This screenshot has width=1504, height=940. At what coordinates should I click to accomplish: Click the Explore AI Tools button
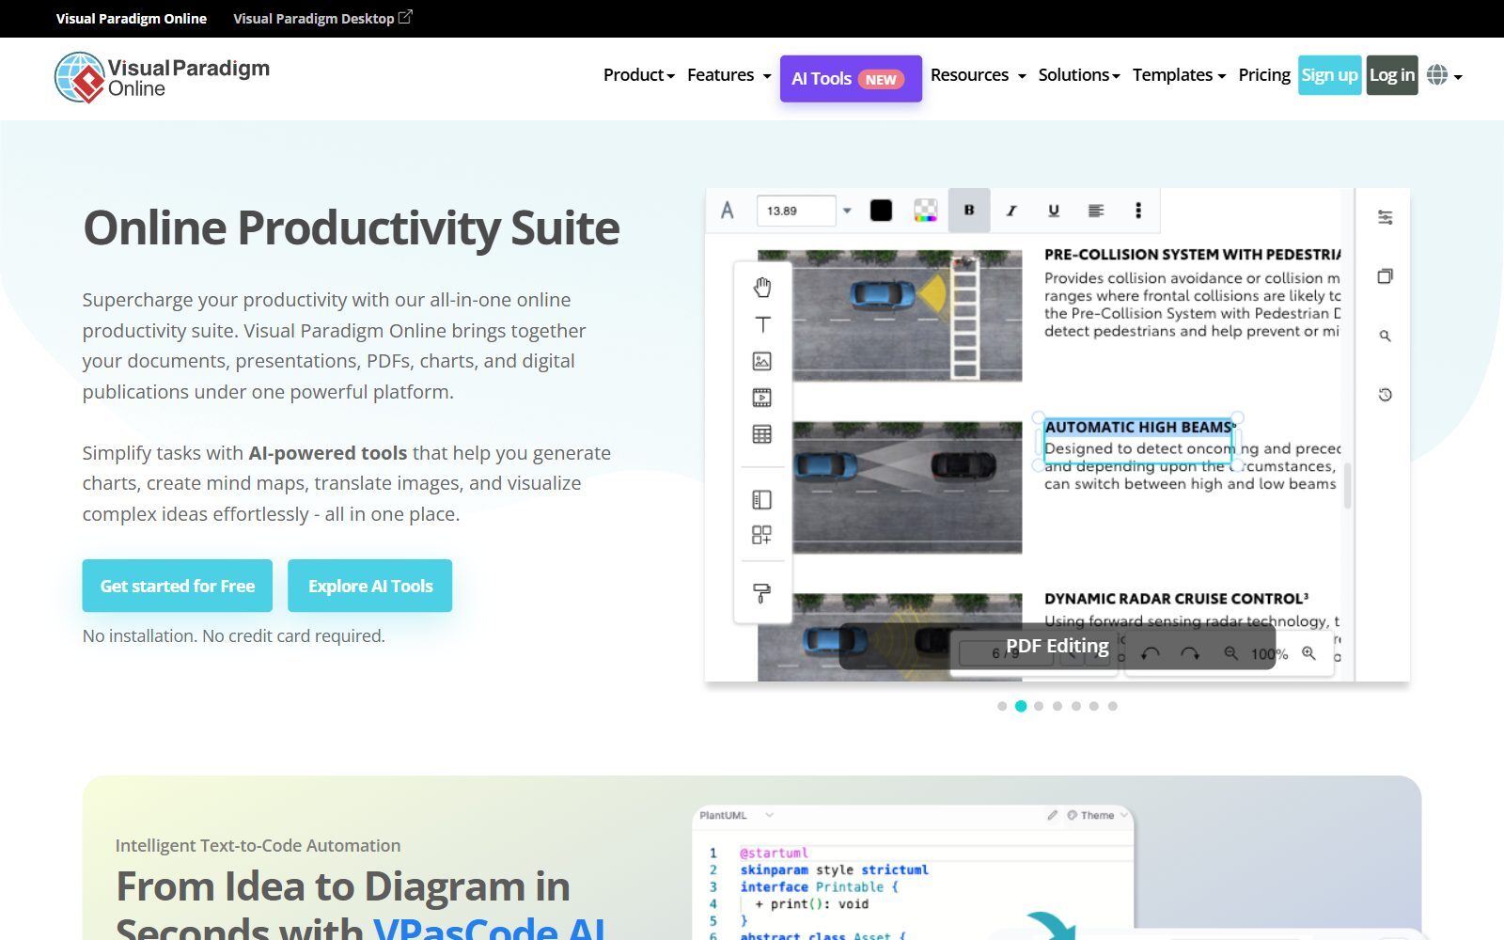pyautogui.click(x=370, y=586)
